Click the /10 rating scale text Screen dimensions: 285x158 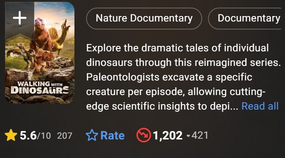[x=44, y=136]
